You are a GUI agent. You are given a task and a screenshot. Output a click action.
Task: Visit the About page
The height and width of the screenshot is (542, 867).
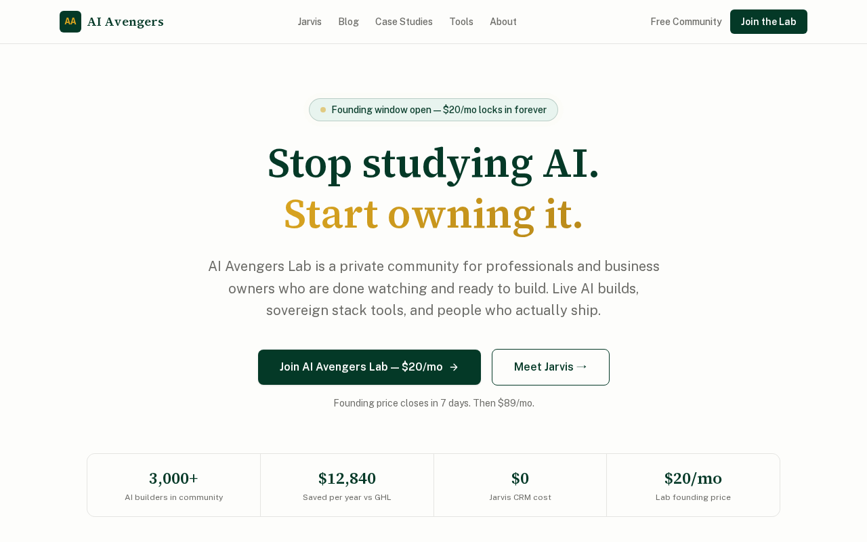tap(503, 22)
